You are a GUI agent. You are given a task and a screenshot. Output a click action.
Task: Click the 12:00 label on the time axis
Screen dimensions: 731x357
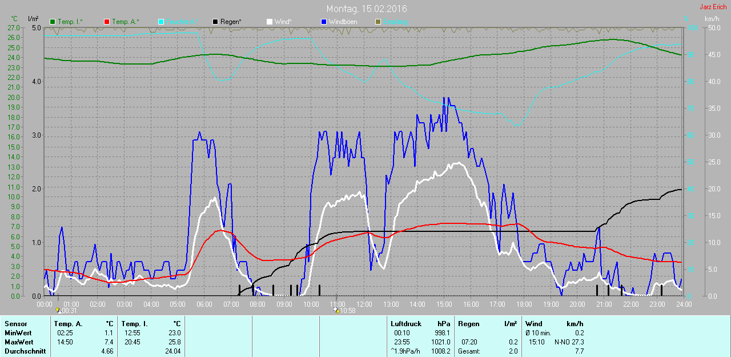pyautogui.click(x=364, y=304)
